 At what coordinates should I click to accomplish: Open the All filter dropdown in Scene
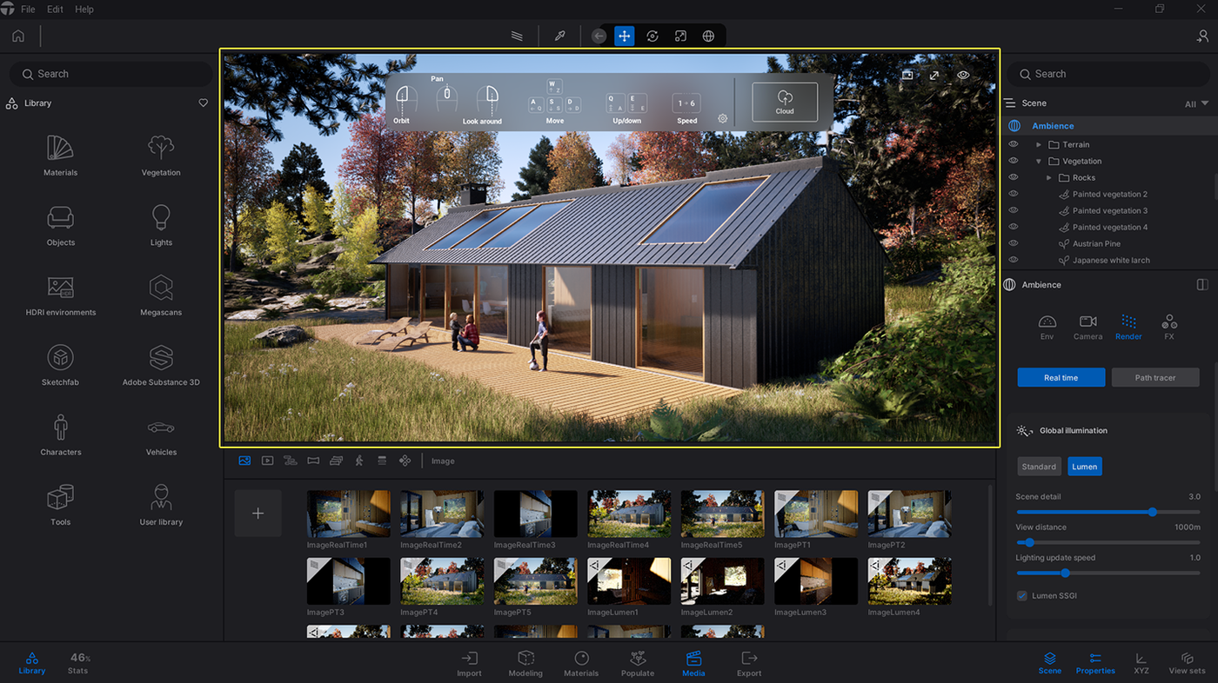tap(1196, 104)
